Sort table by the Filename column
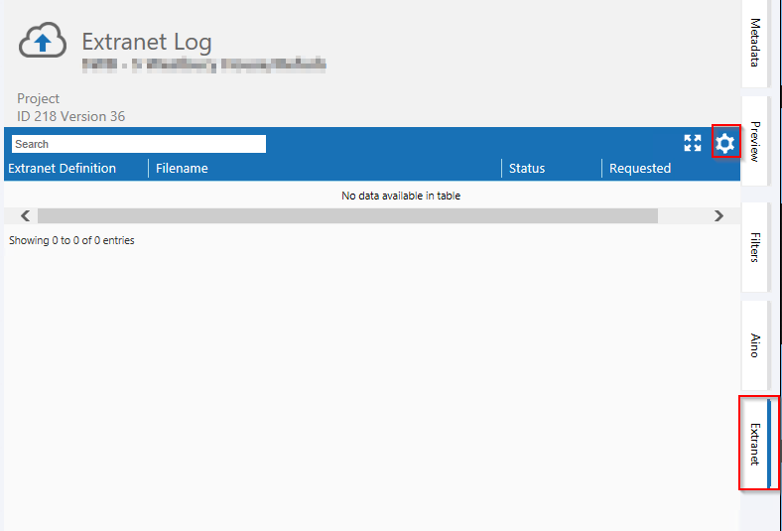This screenshot has height=531, width=782. pos(182,168)
